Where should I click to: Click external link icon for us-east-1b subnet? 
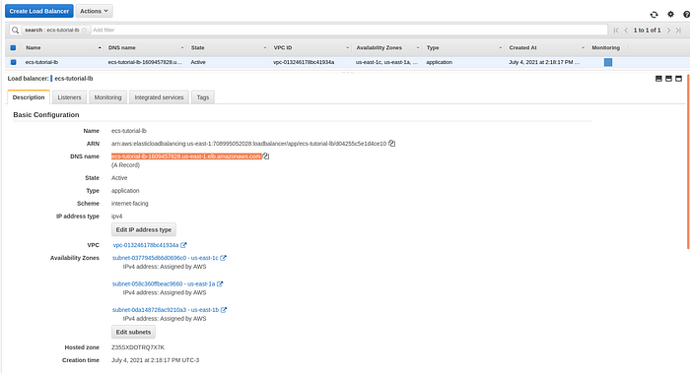coord(224,310)
